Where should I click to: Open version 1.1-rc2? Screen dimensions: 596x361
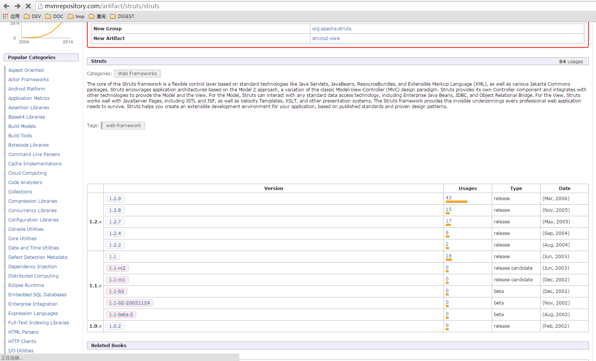click(x=117, y=268)
